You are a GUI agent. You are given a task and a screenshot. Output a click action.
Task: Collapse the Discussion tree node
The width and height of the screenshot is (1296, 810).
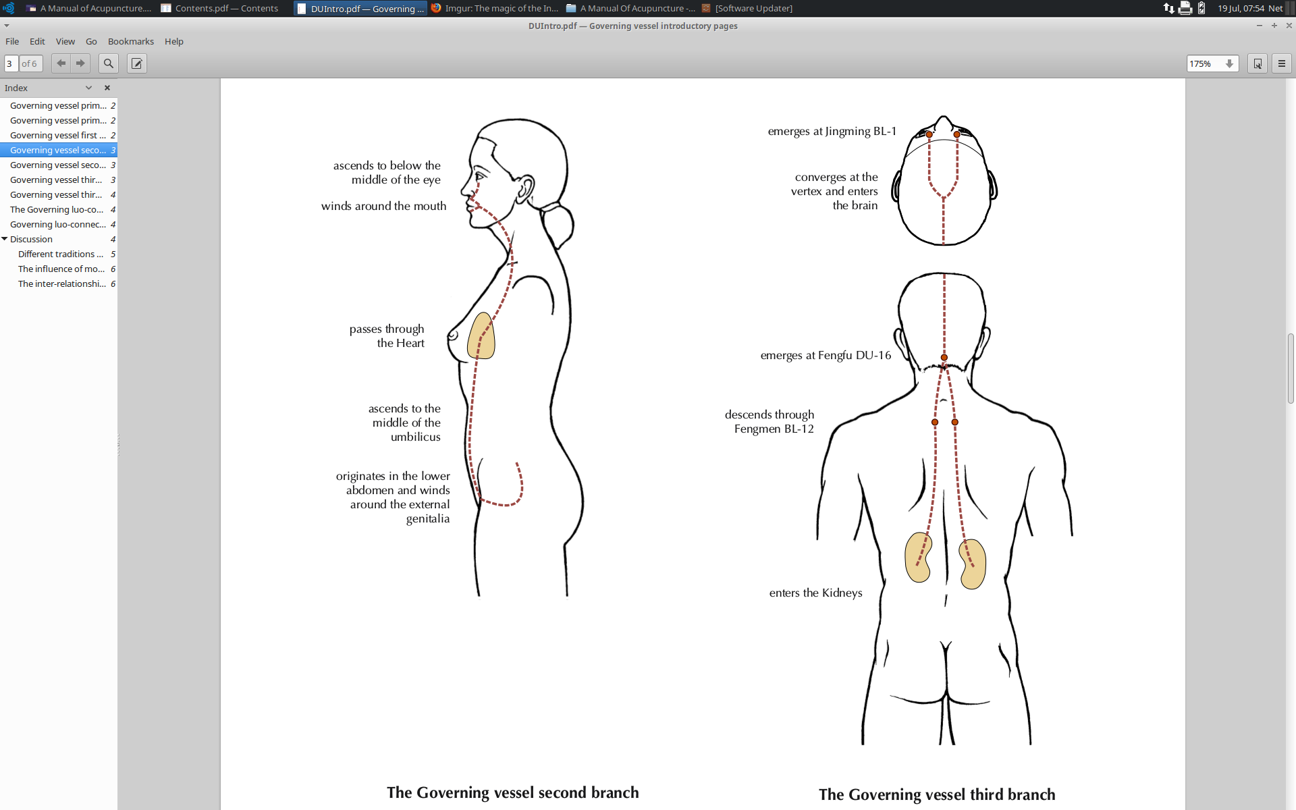[x=5, y=239]
